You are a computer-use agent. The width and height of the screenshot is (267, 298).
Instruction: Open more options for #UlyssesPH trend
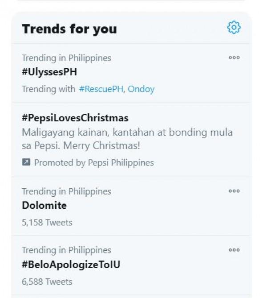(x=234, y=58)
